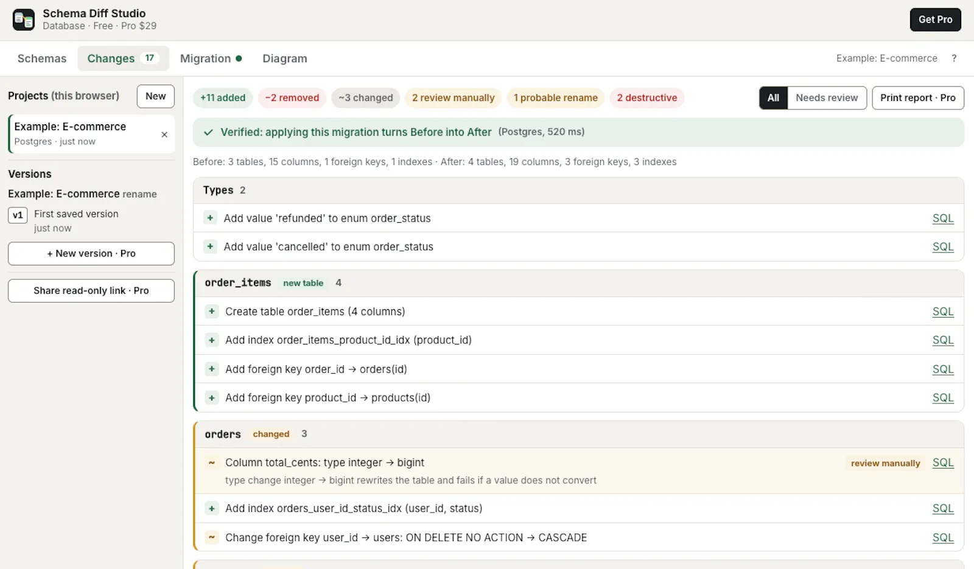974x569 pixels.
Task: Click the verified checkmark icon
Action: [x=208, y=132]
